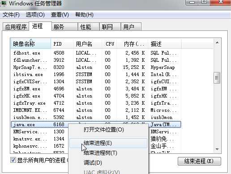Click the HyperSnap description cell
The width and height of the screenshot is (231, 174).
[x=163, y=68]
